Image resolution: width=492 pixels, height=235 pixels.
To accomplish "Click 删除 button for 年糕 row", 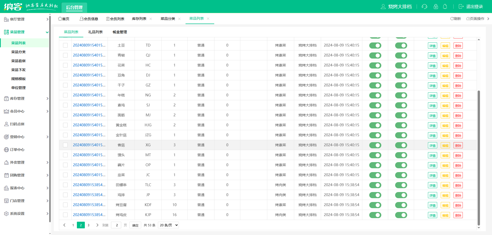I will click(458, 96).
